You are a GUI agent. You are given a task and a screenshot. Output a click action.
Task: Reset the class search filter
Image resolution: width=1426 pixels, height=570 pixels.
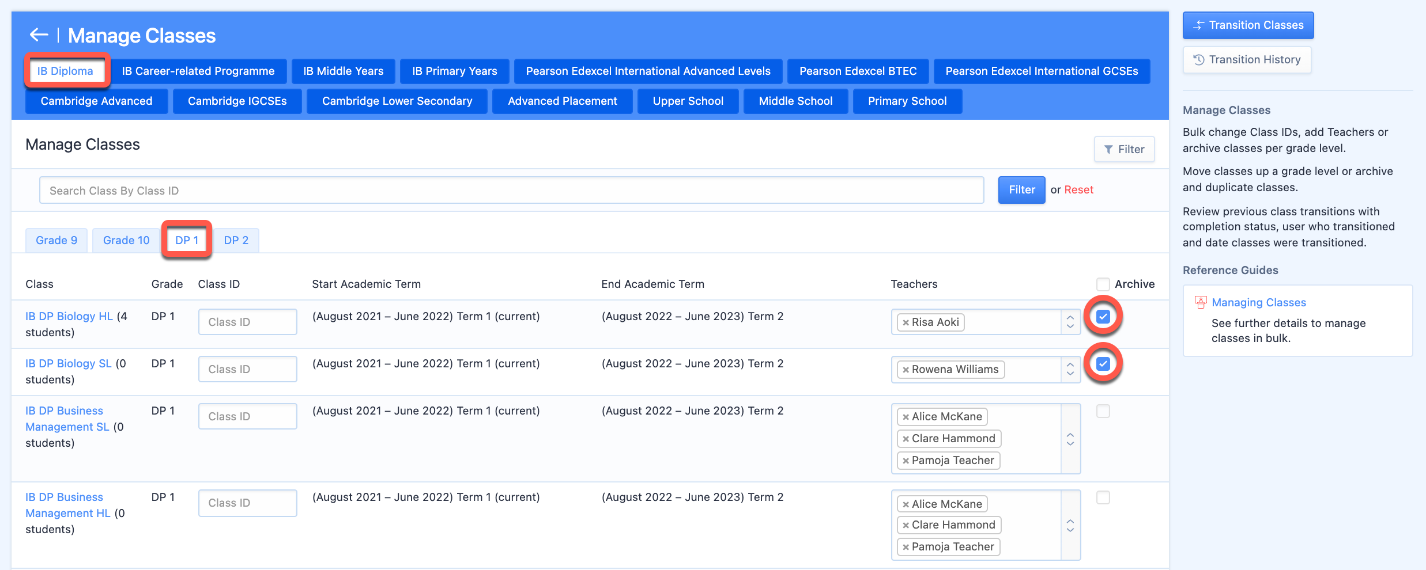click(1079, 190)
